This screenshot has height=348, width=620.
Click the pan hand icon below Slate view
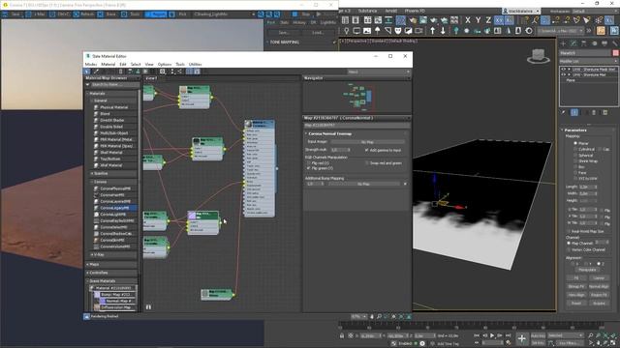(372, 316)
